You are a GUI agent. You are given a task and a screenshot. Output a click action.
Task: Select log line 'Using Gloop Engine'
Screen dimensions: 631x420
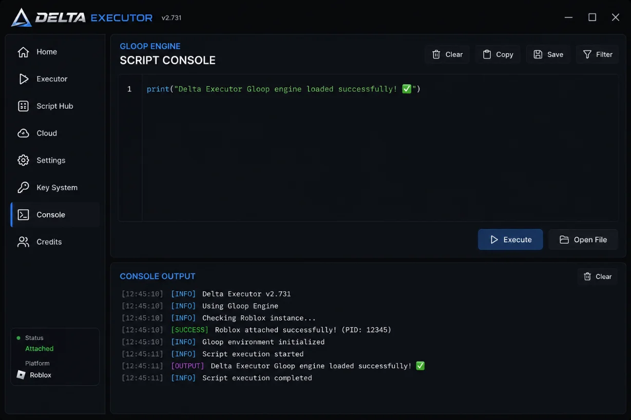pos(200,306)
